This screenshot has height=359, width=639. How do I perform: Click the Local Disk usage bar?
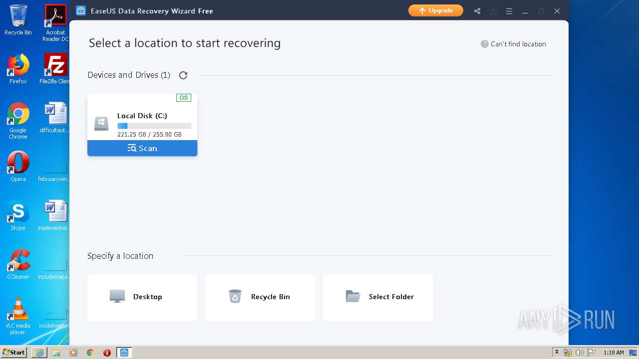point(154,126)
